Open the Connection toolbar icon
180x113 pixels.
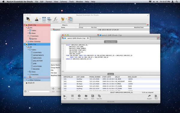click(28, 20)
